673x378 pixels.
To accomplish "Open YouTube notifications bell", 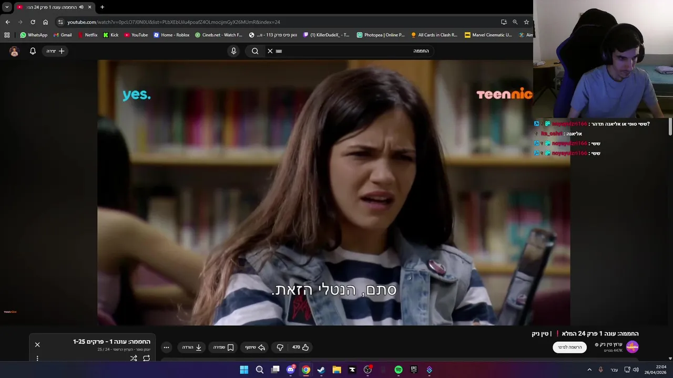I will point(33,51).
